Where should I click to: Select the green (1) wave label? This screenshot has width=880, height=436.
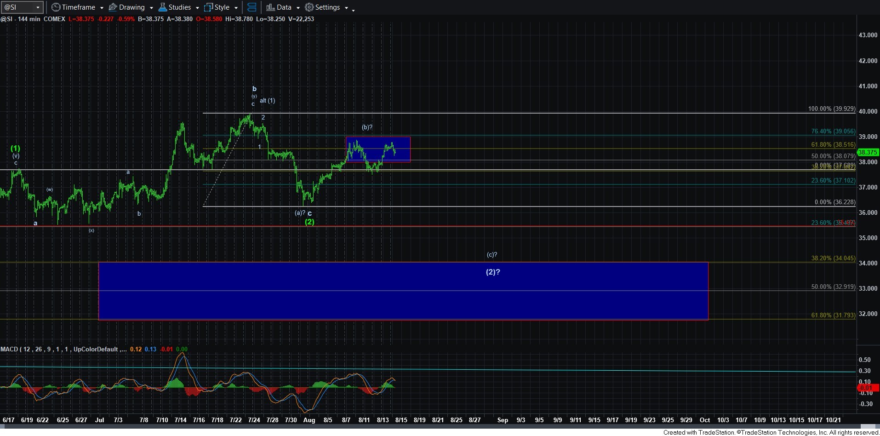[16, 149]
